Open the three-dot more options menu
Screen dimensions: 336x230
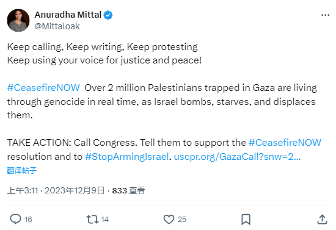[x=325, y=15]
